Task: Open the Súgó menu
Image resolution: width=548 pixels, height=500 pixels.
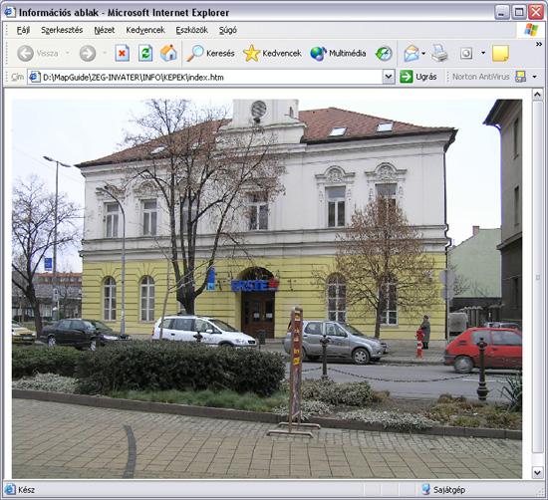Action: (228, 31)
